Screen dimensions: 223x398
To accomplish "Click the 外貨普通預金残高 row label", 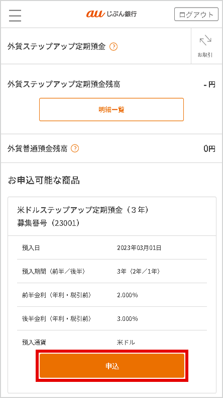I will (38, 149).
